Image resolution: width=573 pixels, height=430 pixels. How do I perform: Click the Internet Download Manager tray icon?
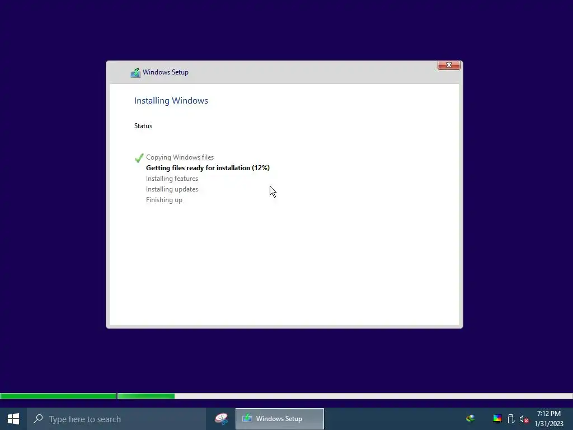(470, 418)
